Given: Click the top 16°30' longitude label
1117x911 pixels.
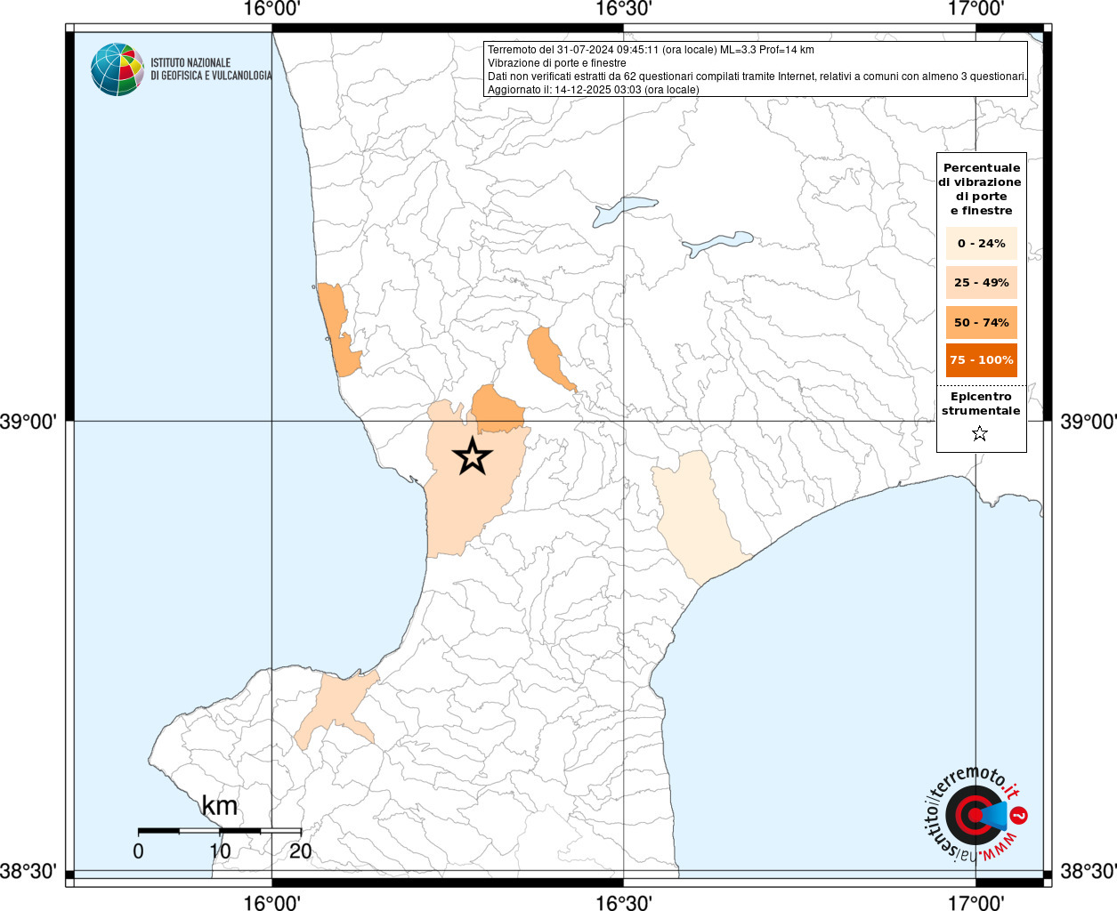Looking at the screenshot, I should pyautogui.click(x=623, y=9).
